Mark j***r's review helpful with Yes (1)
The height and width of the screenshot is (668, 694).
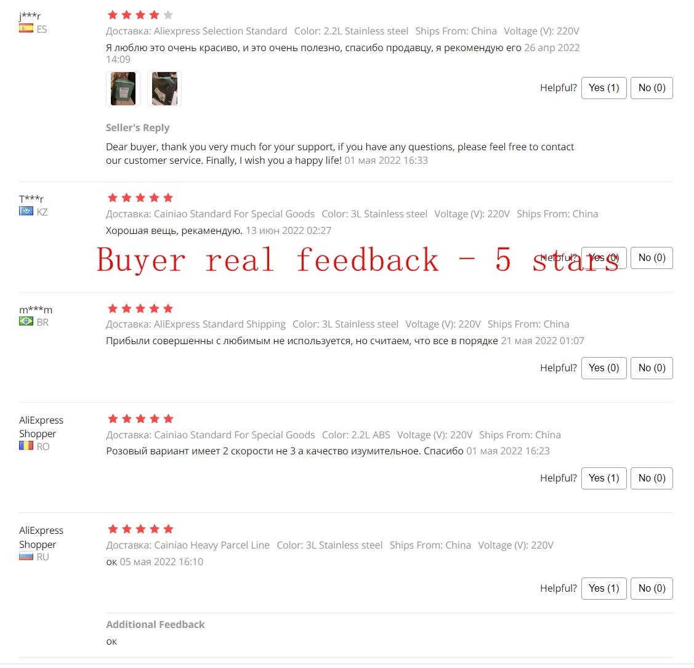coord(603,88)
